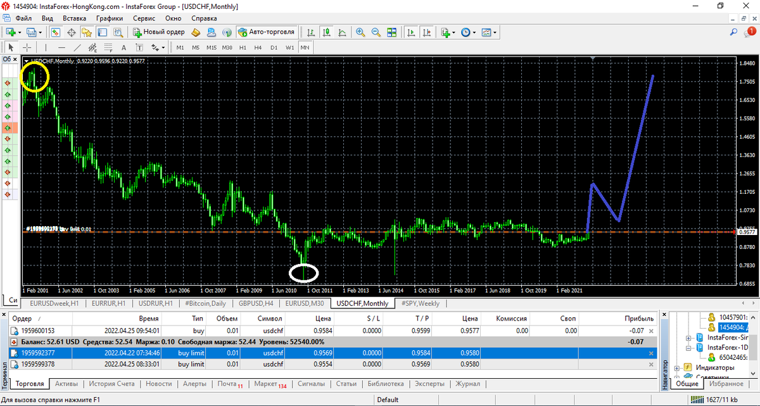Select the bar chart type icon
This screenshot has width=760, height=406.
coord(310,32)
